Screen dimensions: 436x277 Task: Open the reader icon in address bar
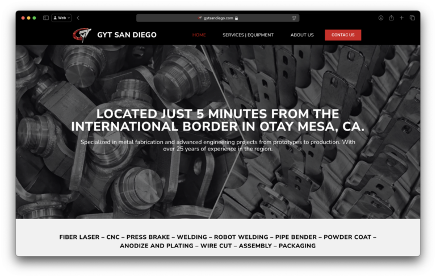pos(294,18)
